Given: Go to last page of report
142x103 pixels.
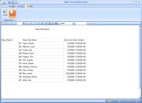Looking at the screenshot, I should (x=31, y=23).
